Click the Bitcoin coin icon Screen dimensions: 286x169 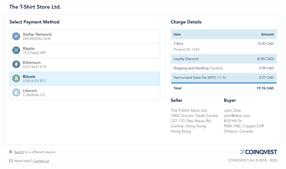click(x=16, y=78)
